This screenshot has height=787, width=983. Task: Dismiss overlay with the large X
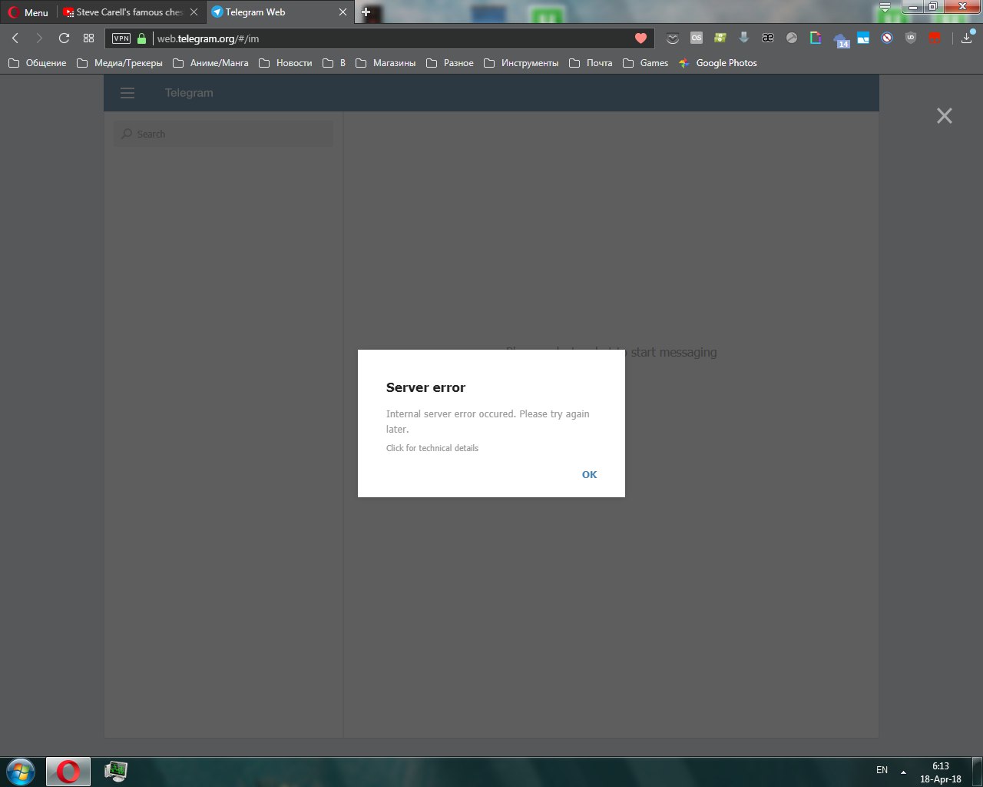point(945,115)
